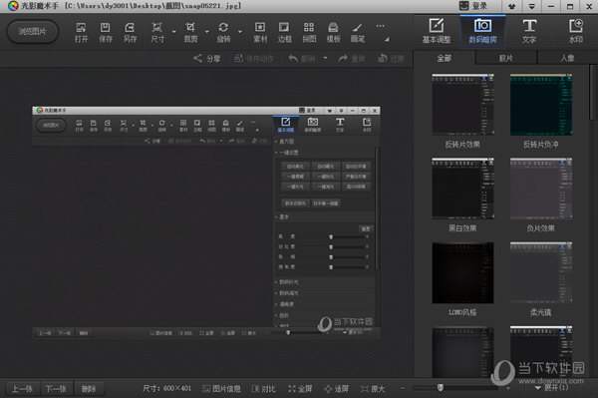This screenshot has height=398, width=598.
Task: Toggle 全屏 fullscreen mode
Action: tap(300, 388)
